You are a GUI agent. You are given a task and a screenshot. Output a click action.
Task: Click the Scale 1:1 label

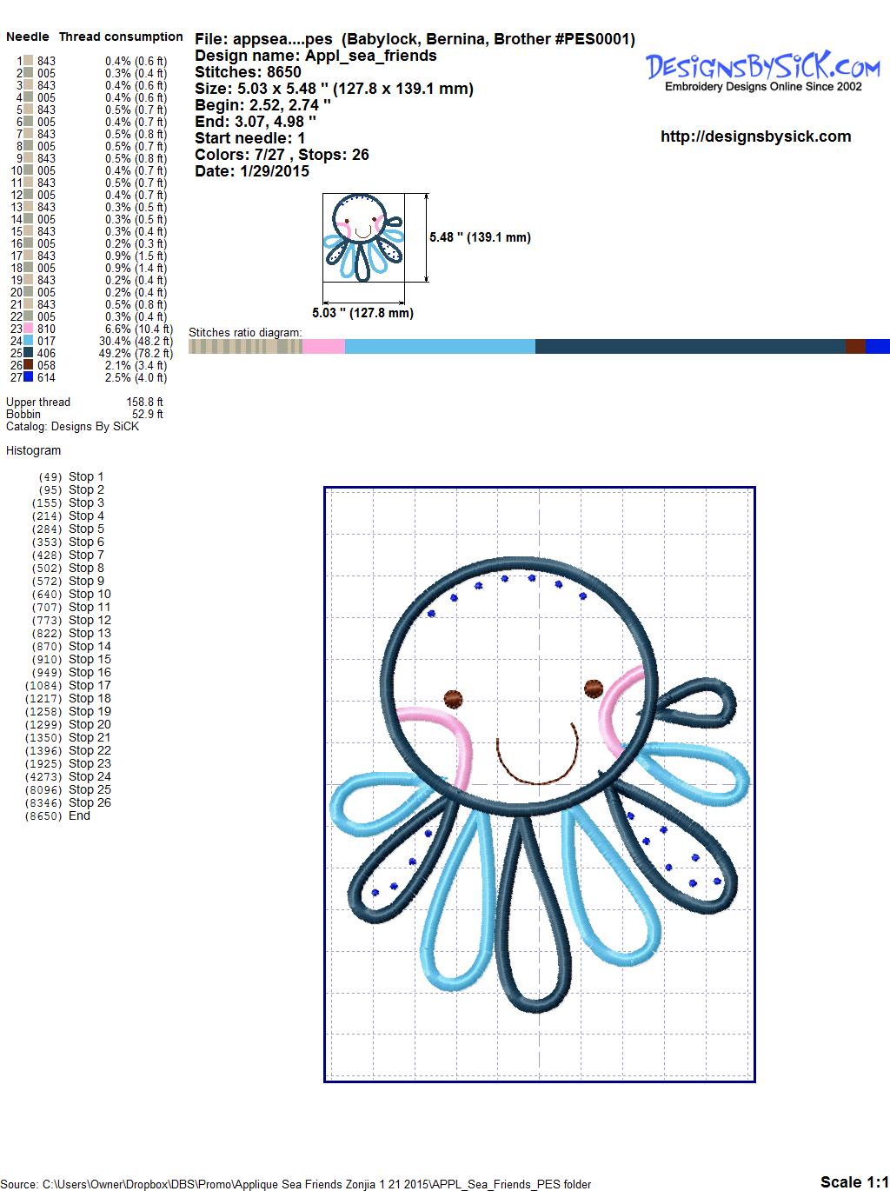point(853,1181)
